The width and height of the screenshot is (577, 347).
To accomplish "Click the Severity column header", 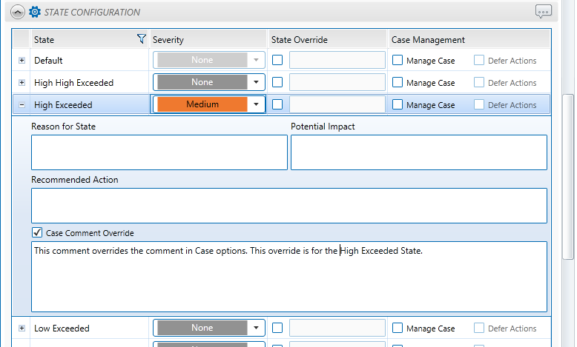I will (x=208, y=39).
